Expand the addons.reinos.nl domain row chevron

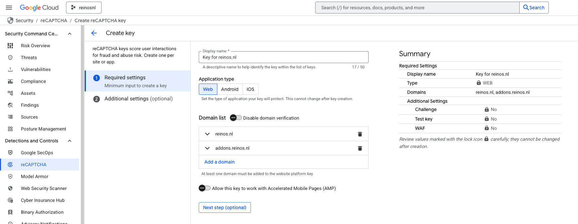207,148
